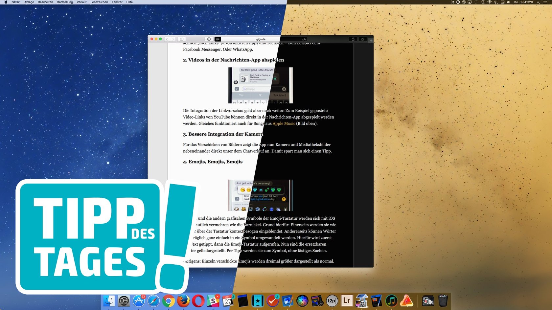Launch Affinity Photo from the Dock

[x=406, y=301]
